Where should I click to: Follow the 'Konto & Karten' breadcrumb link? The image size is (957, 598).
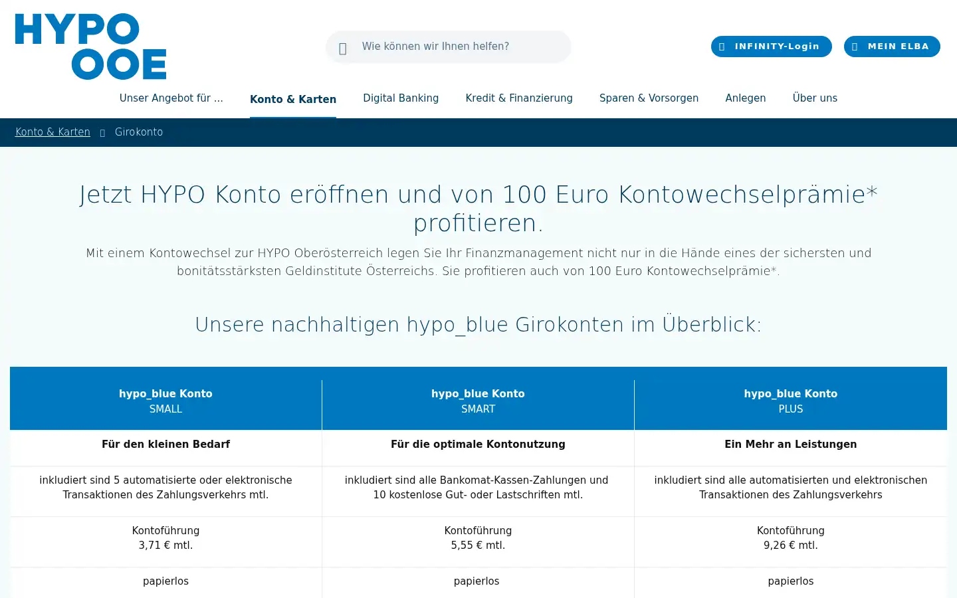53,132
